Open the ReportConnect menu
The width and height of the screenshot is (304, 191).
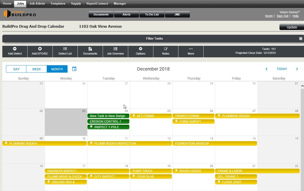pyautogui.click(x=97, y=3)
